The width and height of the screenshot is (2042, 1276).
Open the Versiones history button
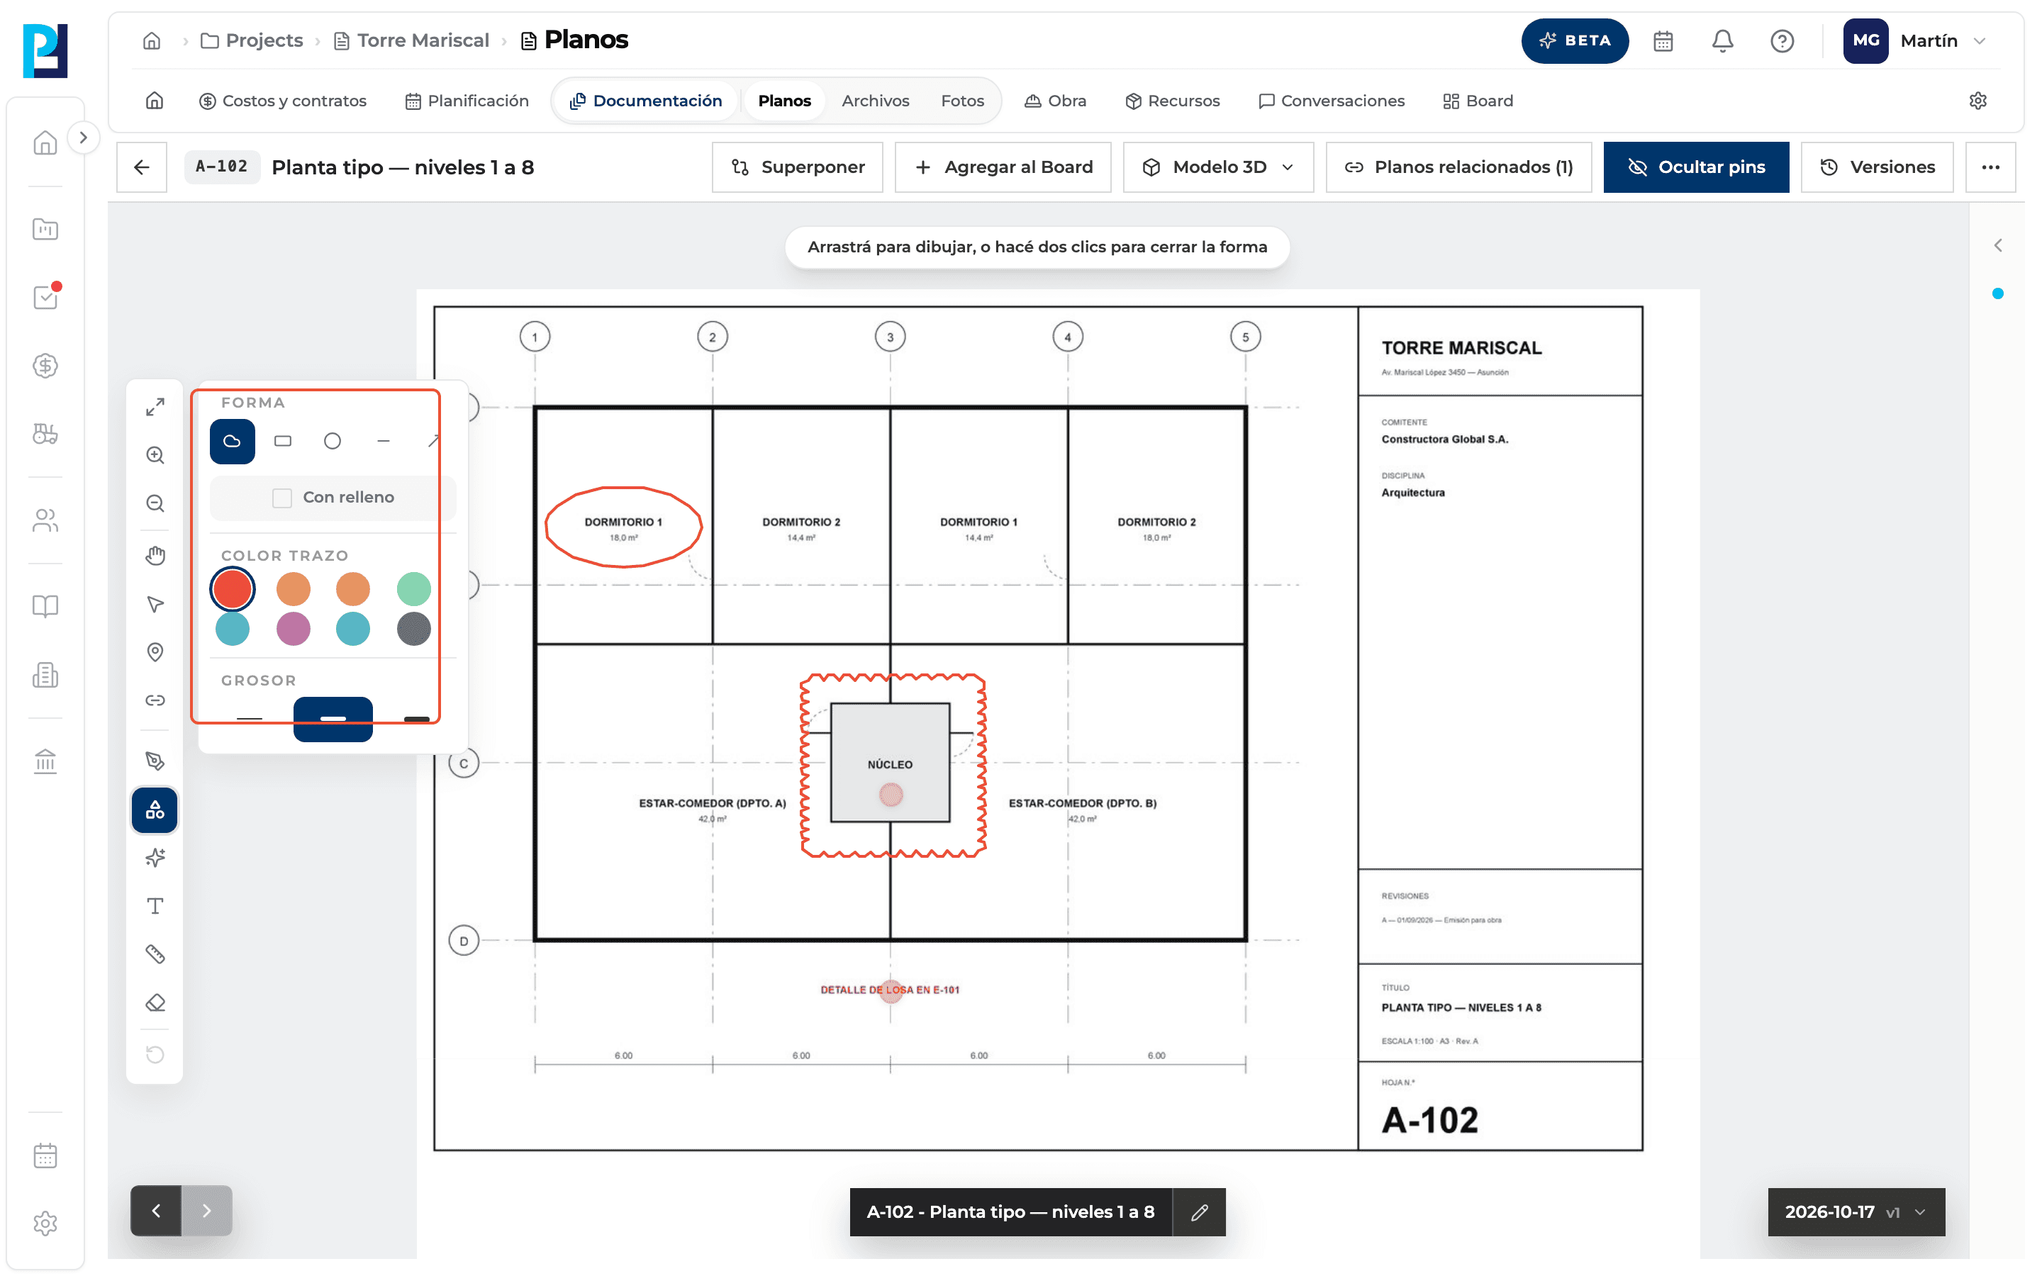point(1878,167)
